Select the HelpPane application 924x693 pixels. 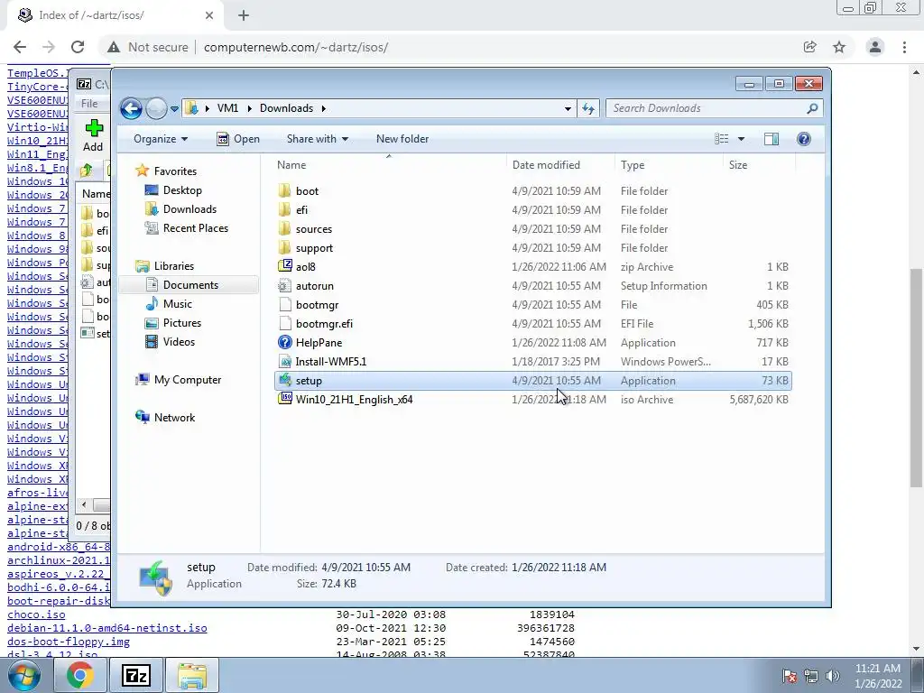click(532, 342)
